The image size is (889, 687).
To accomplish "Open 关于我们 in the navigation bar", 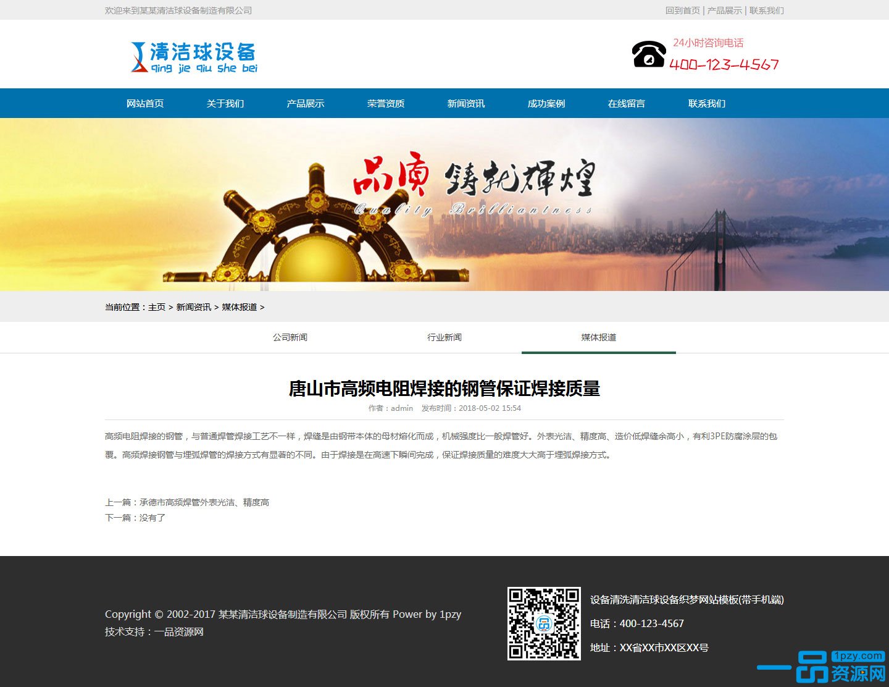I will tap(225, 103).
